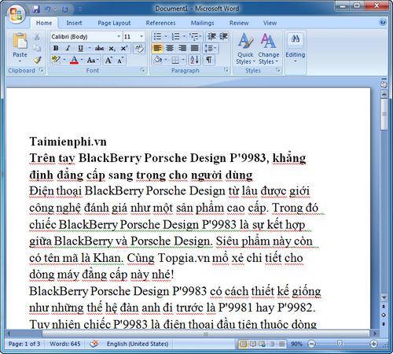393x354 pixels.
Task: Zoom out with minus button
Action: [x=311, y=344]
